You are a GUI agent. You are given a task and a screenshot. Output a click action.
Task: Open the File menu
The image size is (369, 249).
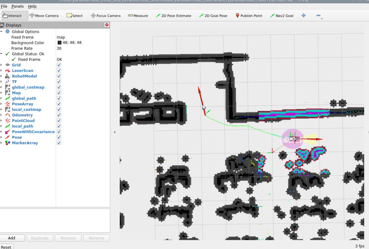(4, 6)
